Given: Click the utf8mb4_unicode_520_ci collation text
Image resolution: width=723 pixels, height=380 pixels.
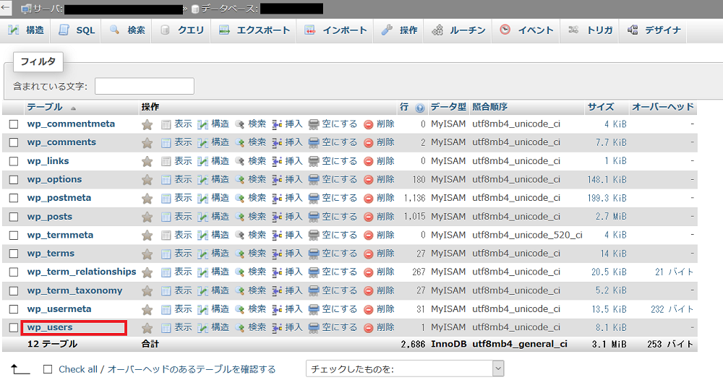Looking at the screenshot, I should (527, 235).
